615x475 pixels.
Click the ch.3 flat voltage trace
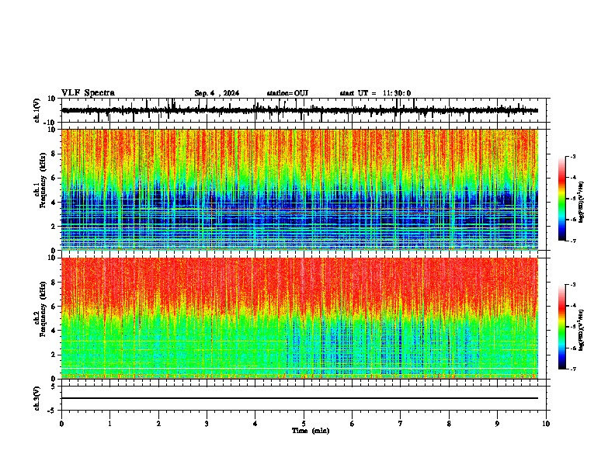pos(300,398)
